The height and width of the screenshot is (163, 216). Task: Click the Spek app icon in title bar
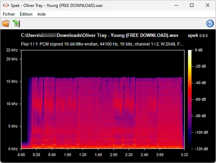point(6,6)
